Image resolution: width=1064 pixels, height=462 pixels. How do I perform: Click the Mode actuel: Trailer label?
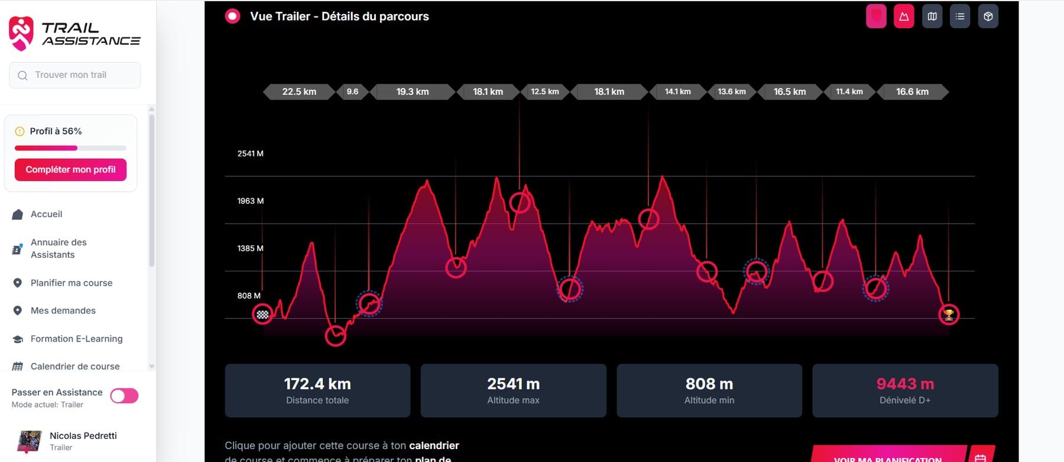tap(47, 405)
